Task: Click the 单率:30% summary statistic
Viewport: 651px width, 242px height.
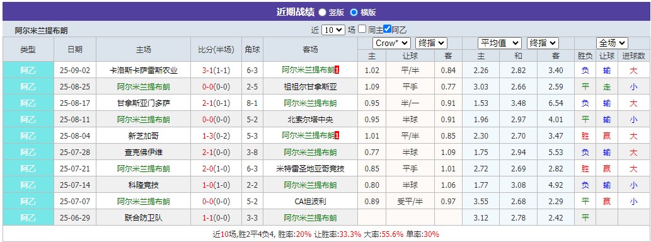Action: pyautogui.click(x=422, y=234)
